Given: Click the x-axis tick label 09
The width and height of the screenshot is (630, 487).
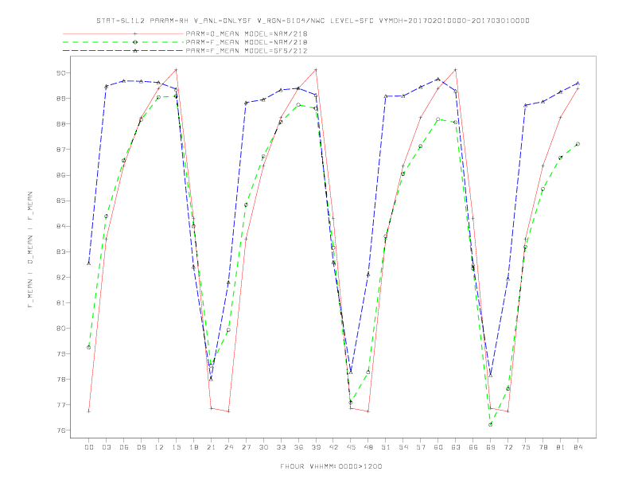Looking at the screenshot, I should coord(141,447).
